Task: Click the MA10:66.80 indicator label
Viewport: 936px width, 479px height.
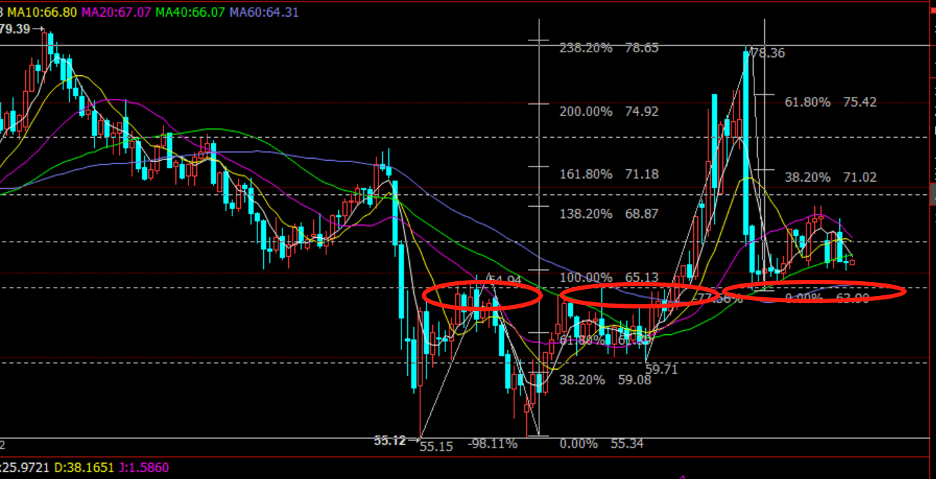Action: click(x=43, y=13)
